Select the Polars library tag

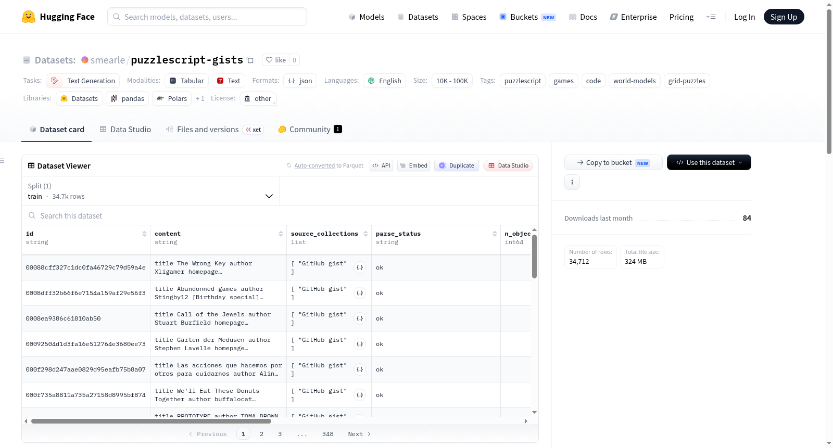(172, 98)
